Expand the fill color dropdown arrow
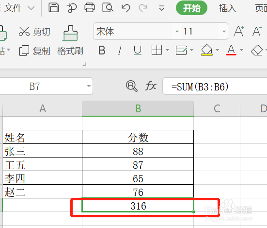267x228 pixels. 217,50
